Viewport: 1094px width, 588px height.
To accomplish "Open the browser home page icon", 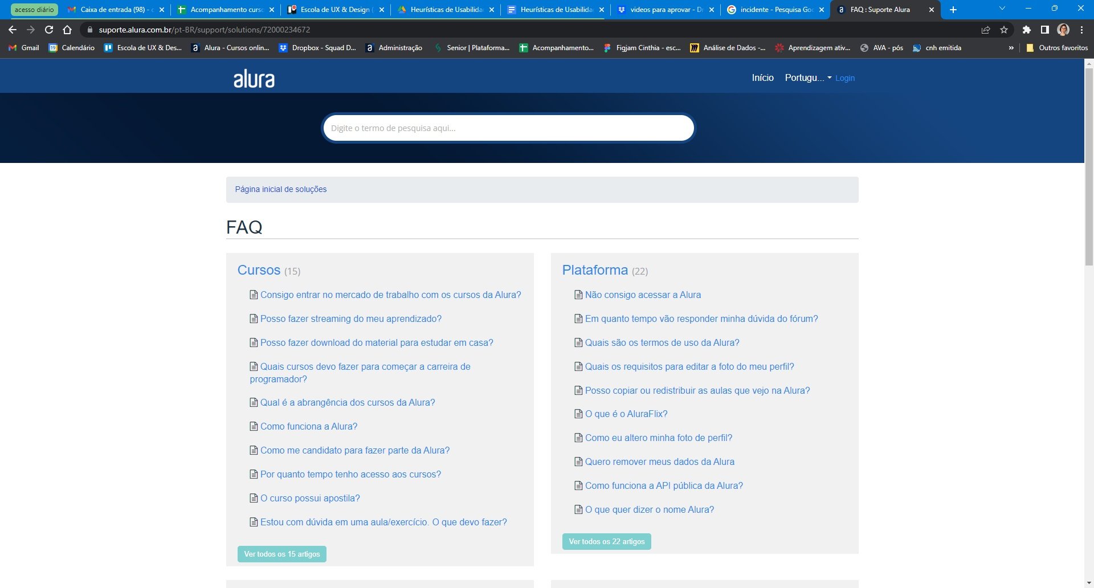I will (x=67, y=30).
